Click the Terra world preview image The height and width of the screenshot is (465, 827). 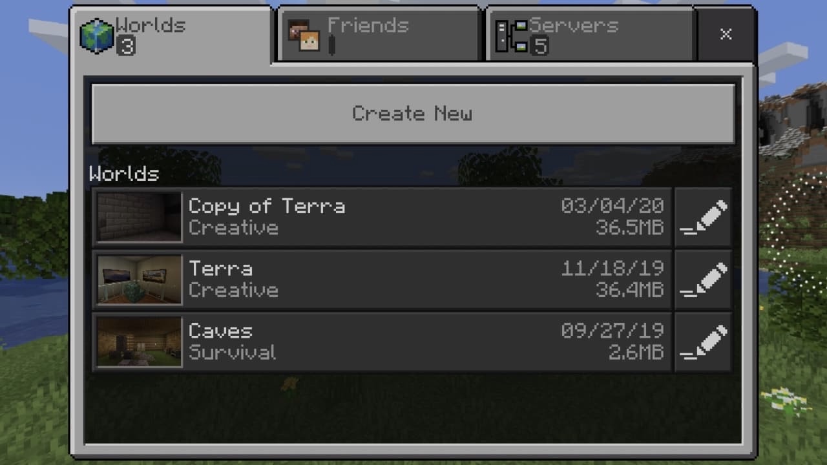(x=140, y=280)
